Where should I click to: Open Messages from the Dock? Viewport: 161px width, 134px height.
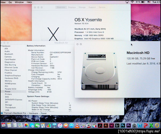pyautogui.click(x=32, y=126)
